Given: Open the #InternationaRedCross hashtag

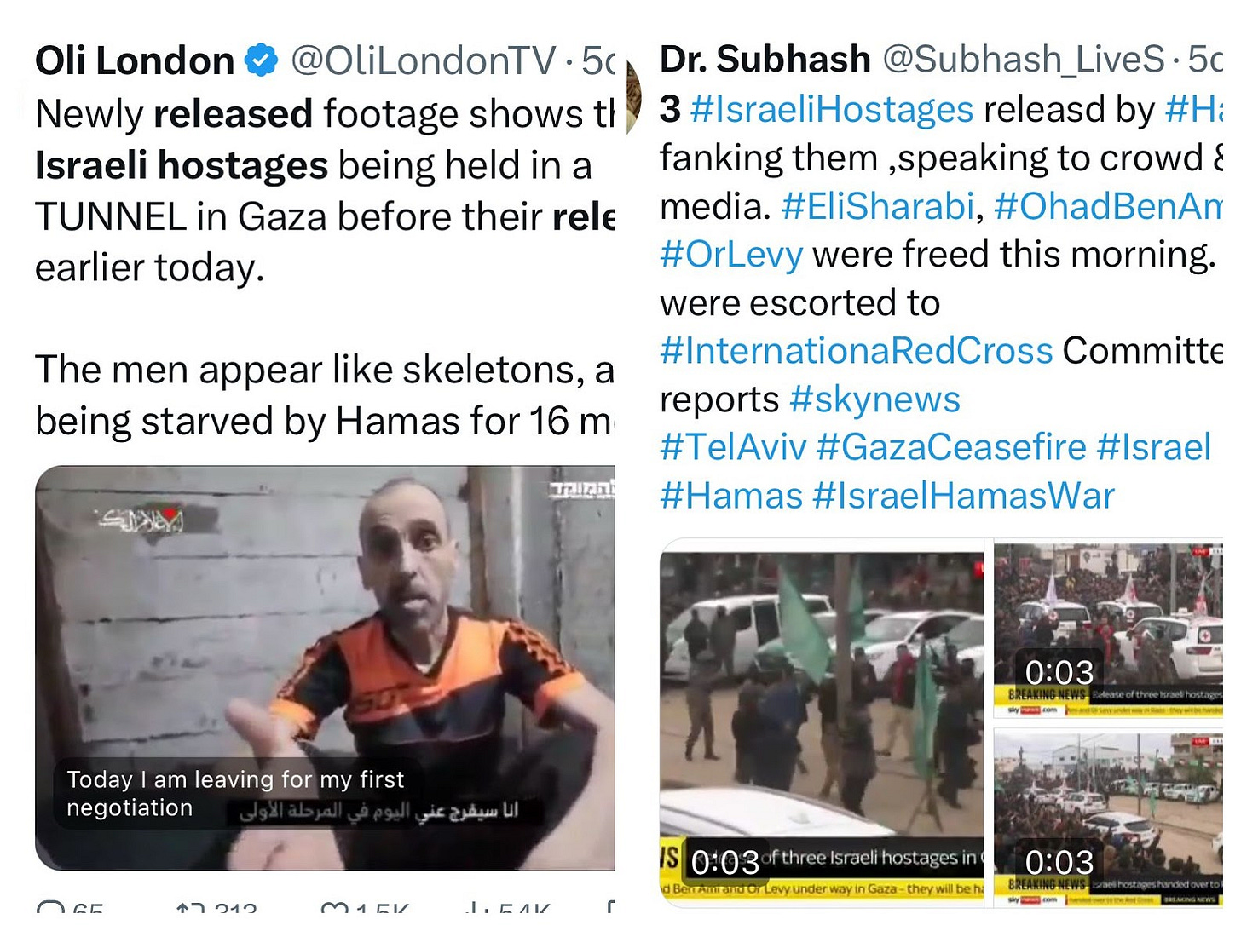Looking at the screenshot, I should (x=857, y=351).
